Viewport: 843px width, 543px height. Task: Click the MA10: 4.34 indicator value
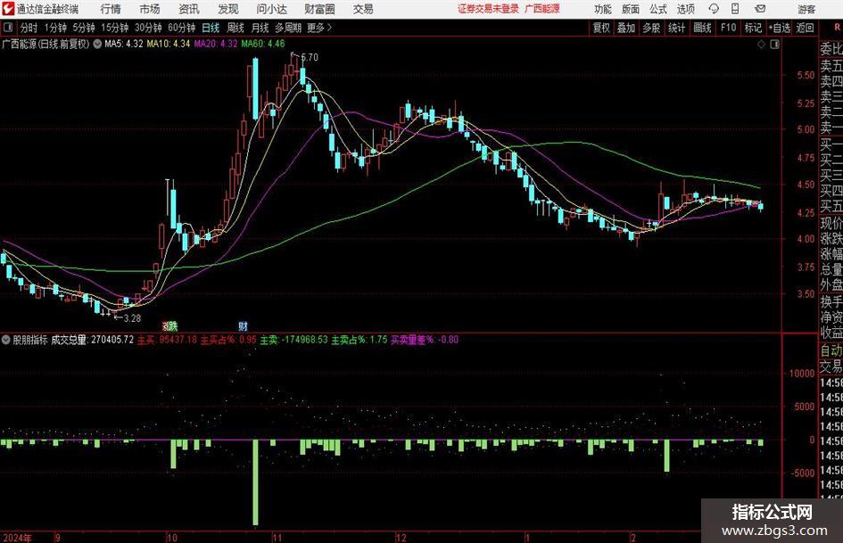coord(169,44)
